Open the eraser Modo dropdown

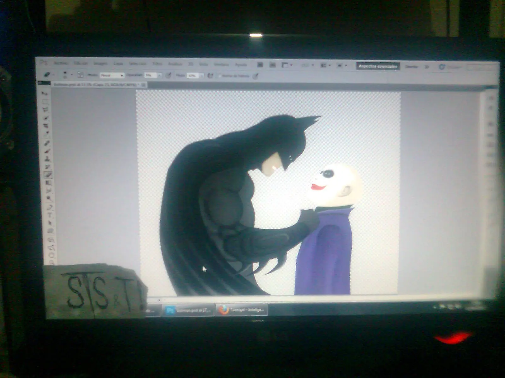click(112, 75)
